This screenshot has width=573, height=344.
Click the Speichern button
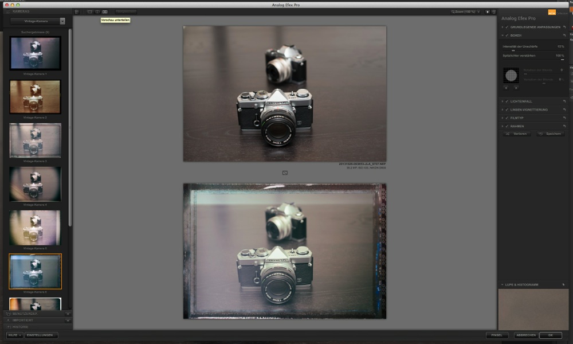tap(550, 134)
